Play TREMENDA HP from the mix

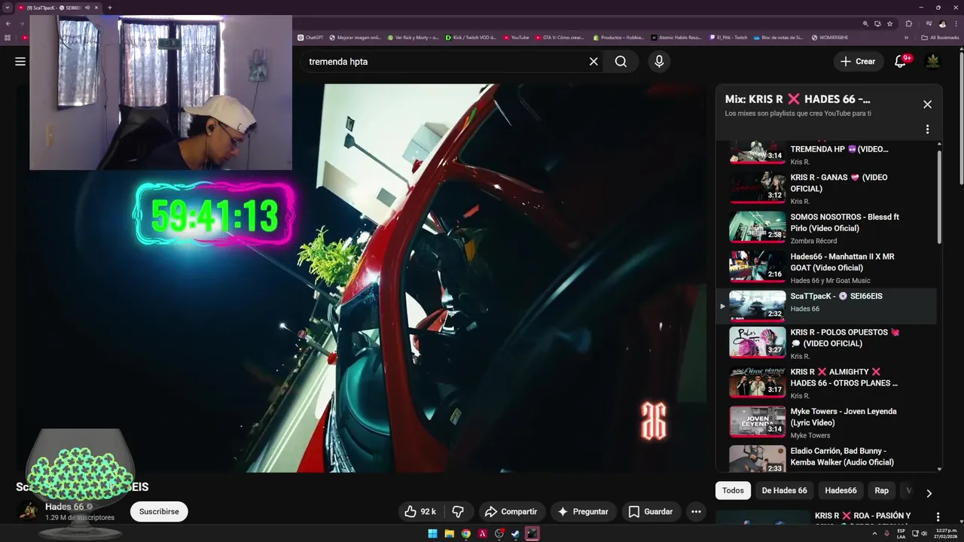click(826, 153)
